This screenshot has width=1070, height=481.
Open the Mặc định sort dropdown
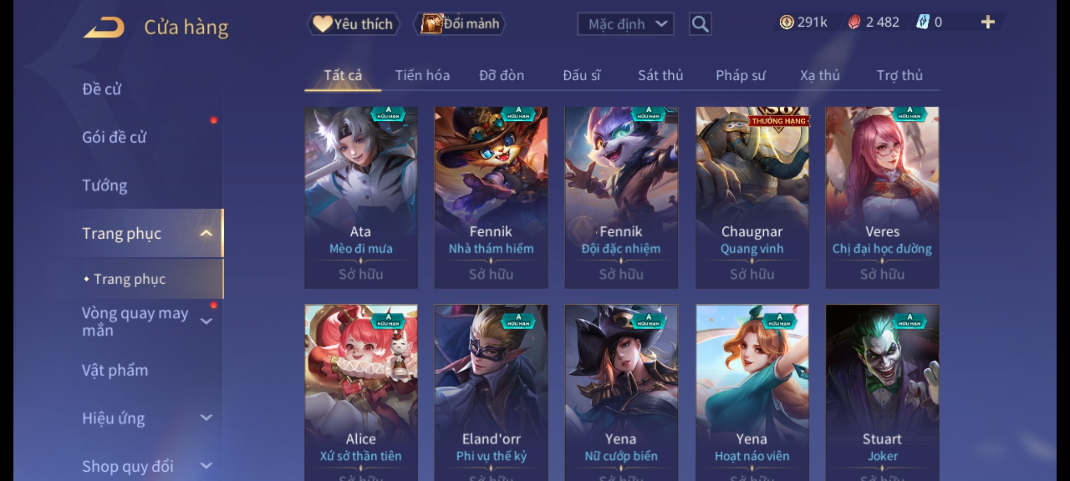625,24
